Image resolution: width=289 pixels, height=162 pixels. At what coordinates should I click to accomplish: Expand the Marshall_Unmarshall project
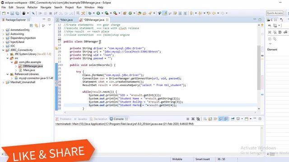(x=3, y=82)
